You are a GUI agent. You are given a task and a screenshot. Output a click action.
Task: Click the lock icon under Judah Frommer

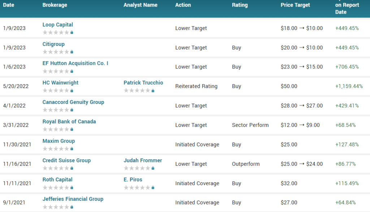(x=153, y=168)
